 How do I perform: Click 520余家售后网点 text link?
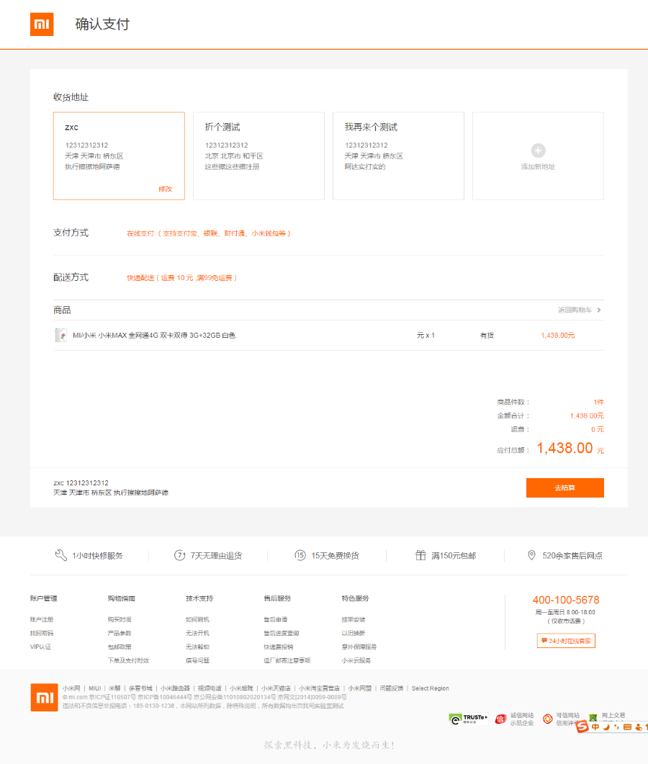pos(572,555)
